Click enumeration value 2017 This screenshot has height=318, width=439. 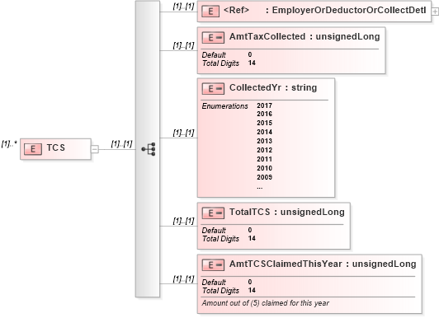tap(265, 105)
